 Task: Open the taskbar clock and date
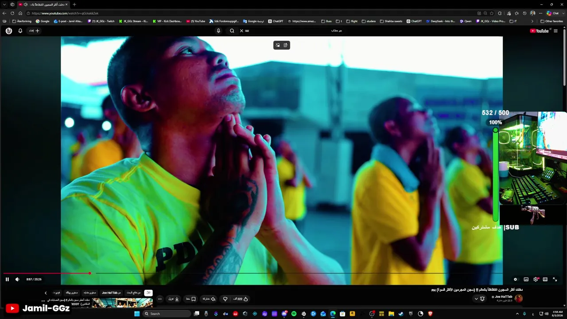click(x=558, y=314)
